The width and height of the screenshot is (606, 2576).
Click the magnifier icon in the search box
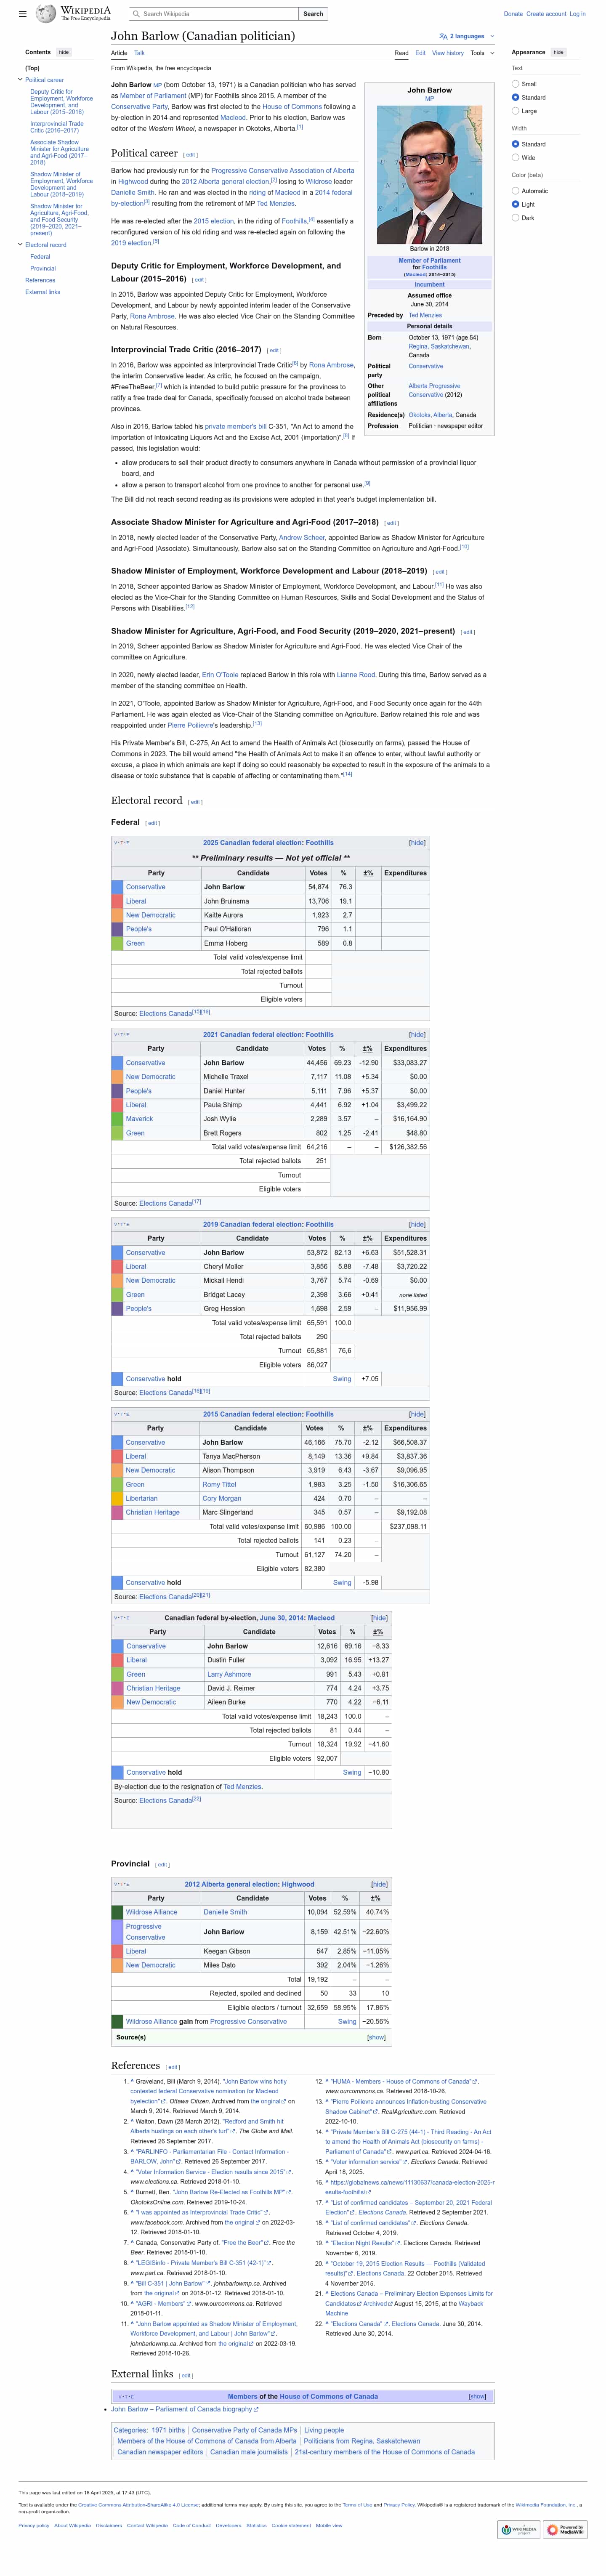[x=136, y=14]
